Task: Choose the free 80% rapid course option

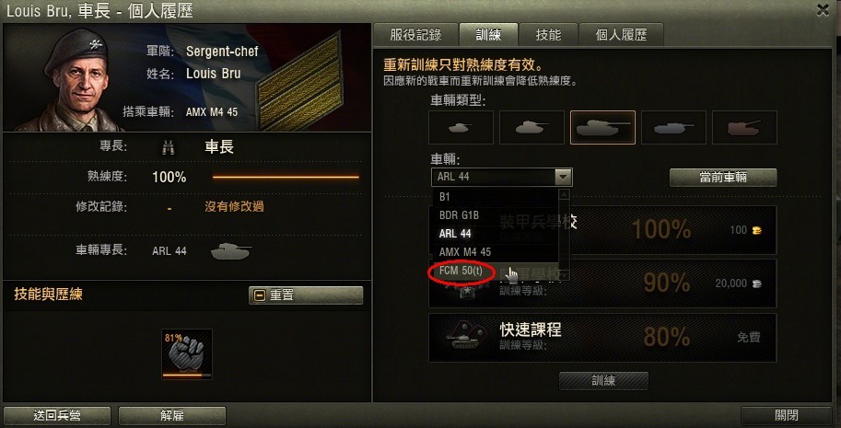Action: [x=602, y=338]
